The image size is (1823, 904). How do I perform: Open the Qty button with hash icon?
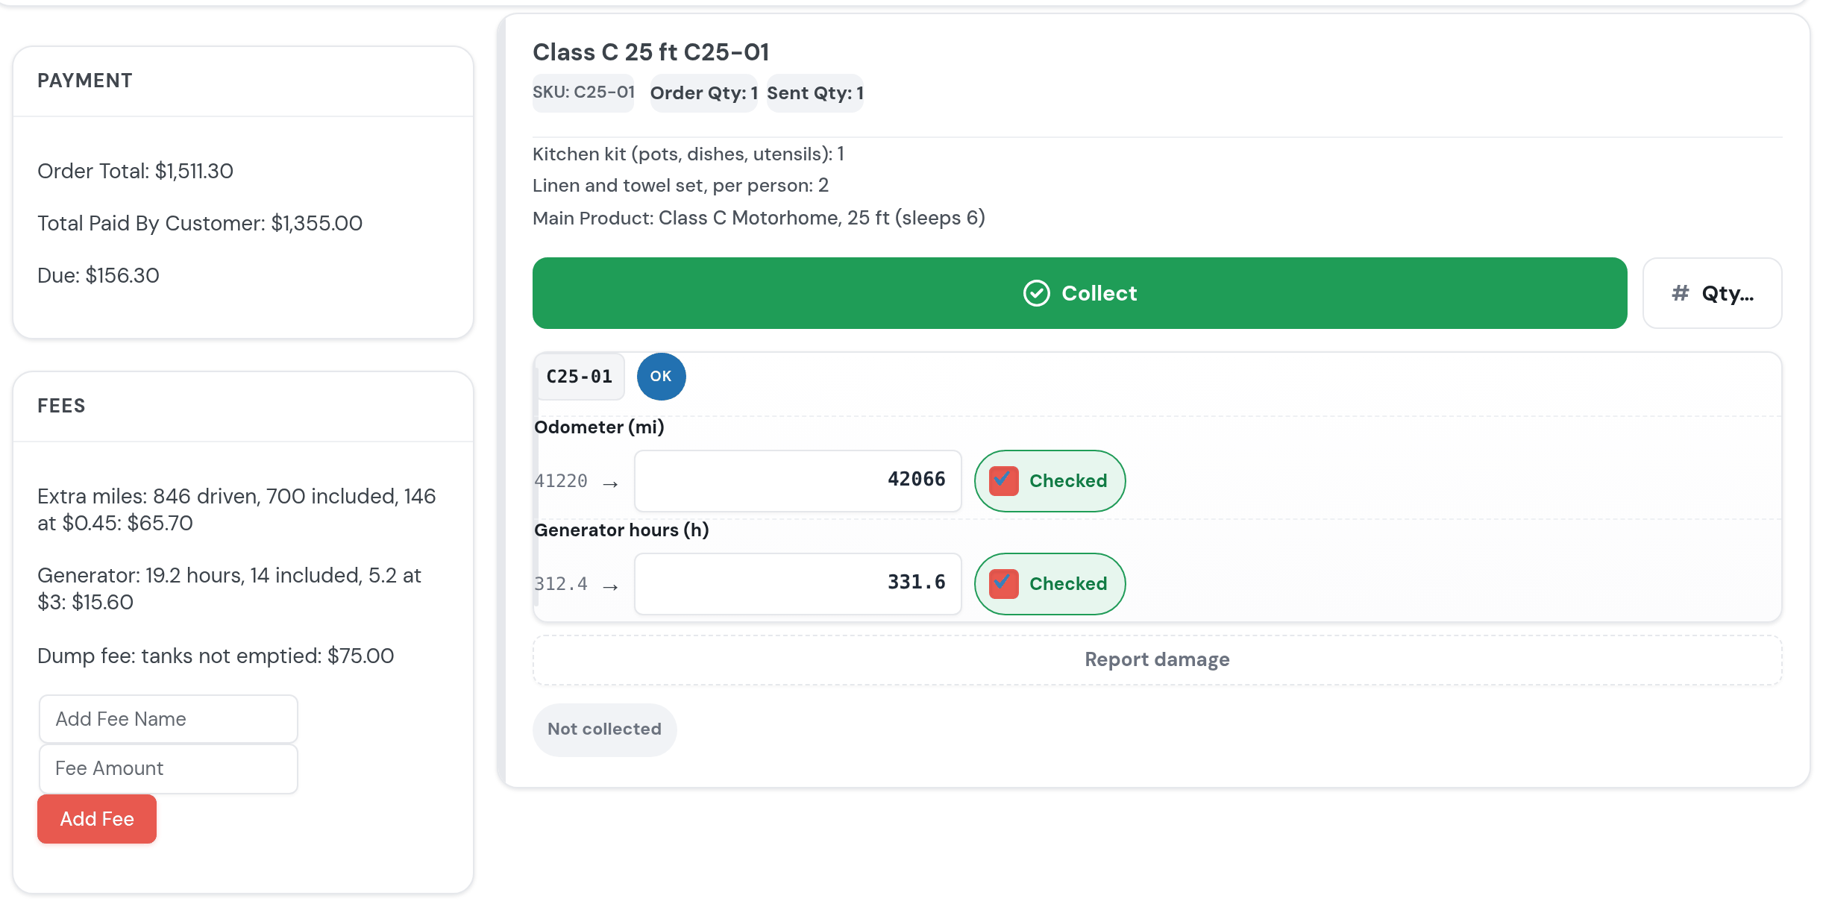1712,293
